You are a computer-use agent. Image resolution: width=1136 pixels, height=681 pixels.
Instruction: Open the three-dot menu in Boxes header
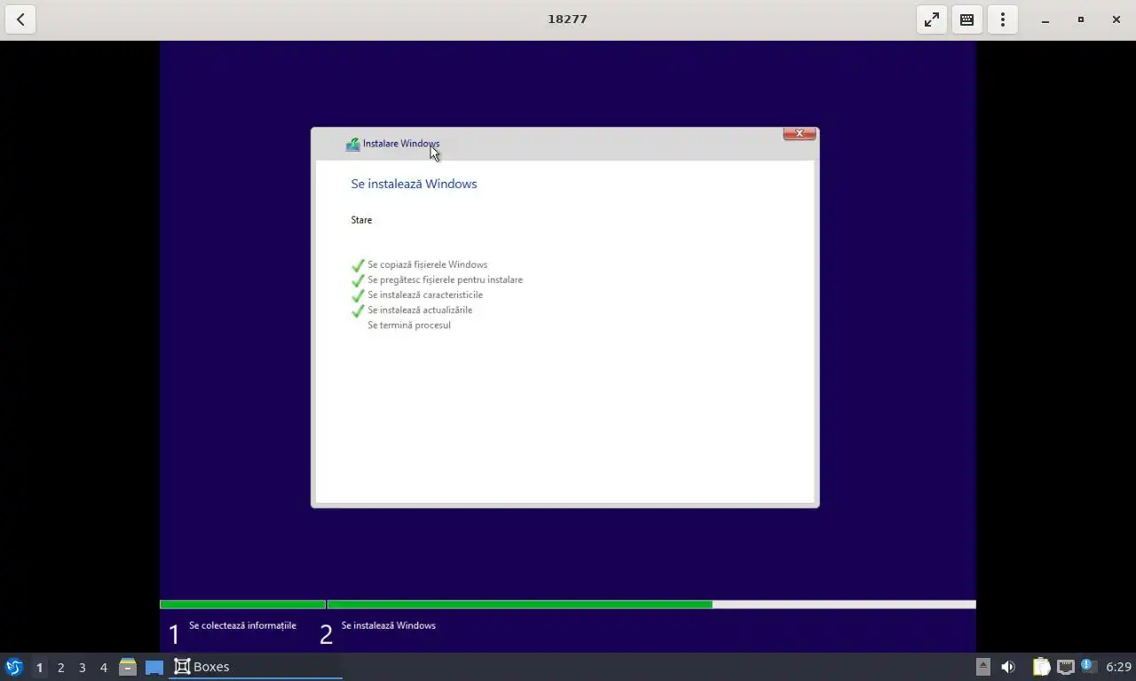pyautogui.click(x=1003, y=20)
